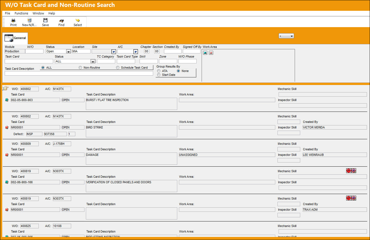Open the Functions menu
The height and width of the screenshot is (240, 370).
tap(21, 13)
